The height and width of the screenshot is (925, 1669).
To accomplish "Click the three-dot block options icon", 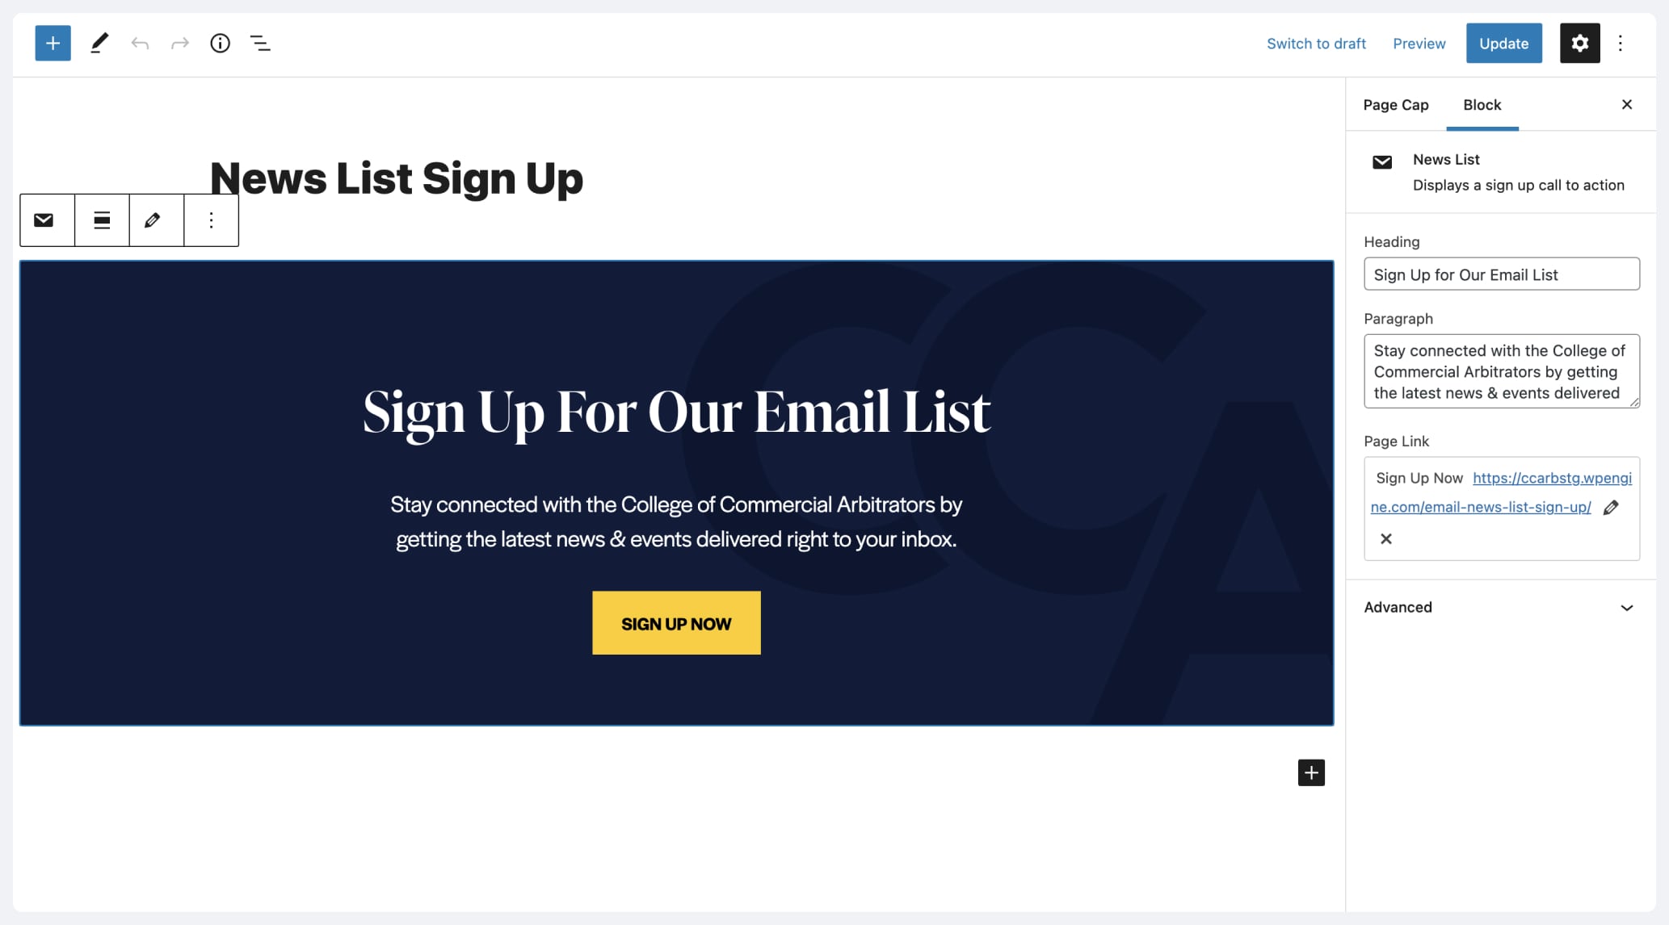I will coord(211,220).
